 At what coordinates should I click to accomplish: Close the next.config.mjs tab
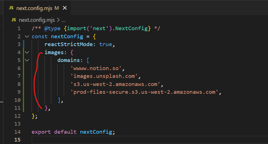(65, 8)
